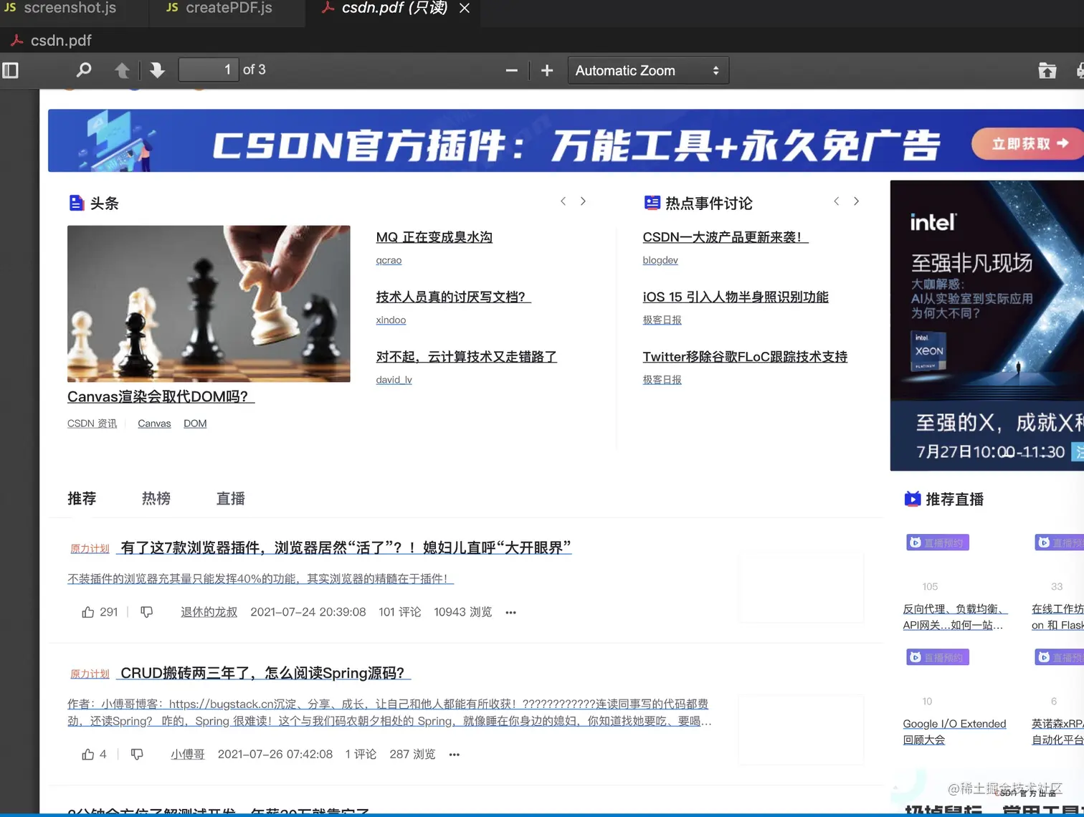Go to the next PDF page
Image resolution: width=1084 pixels, height=817 pixels.
point(157,70)
